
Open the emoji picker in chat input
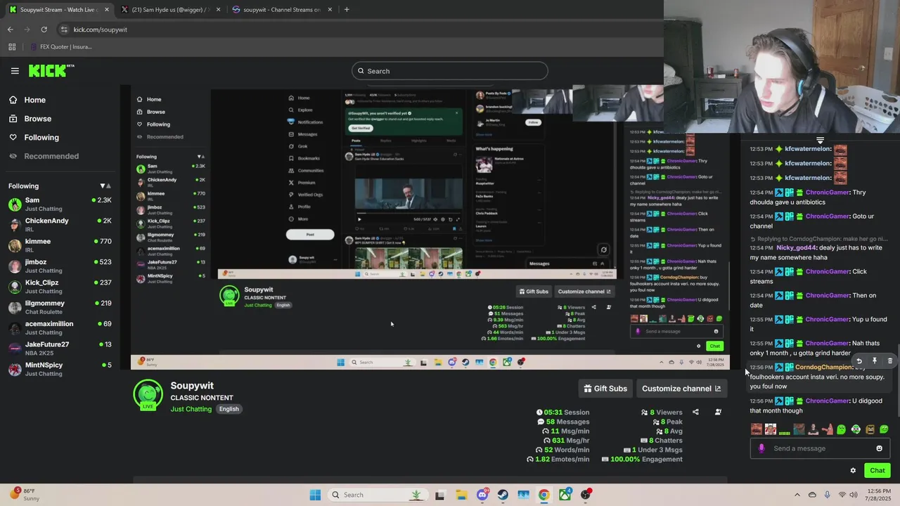tap(879, 448)
